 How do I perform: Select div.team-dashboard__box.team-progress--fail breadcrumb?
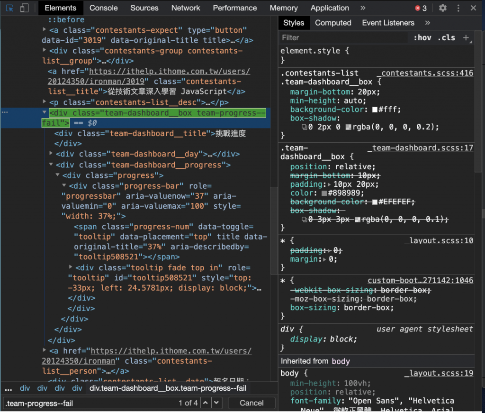(x=168, y=388)
